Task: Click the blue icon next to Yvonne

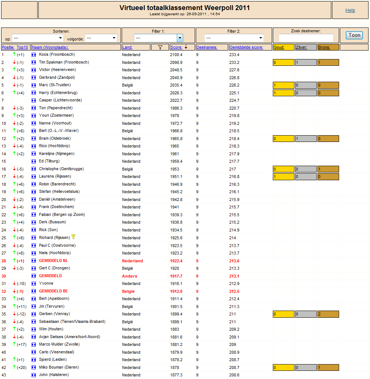Action: click(34, 284)
